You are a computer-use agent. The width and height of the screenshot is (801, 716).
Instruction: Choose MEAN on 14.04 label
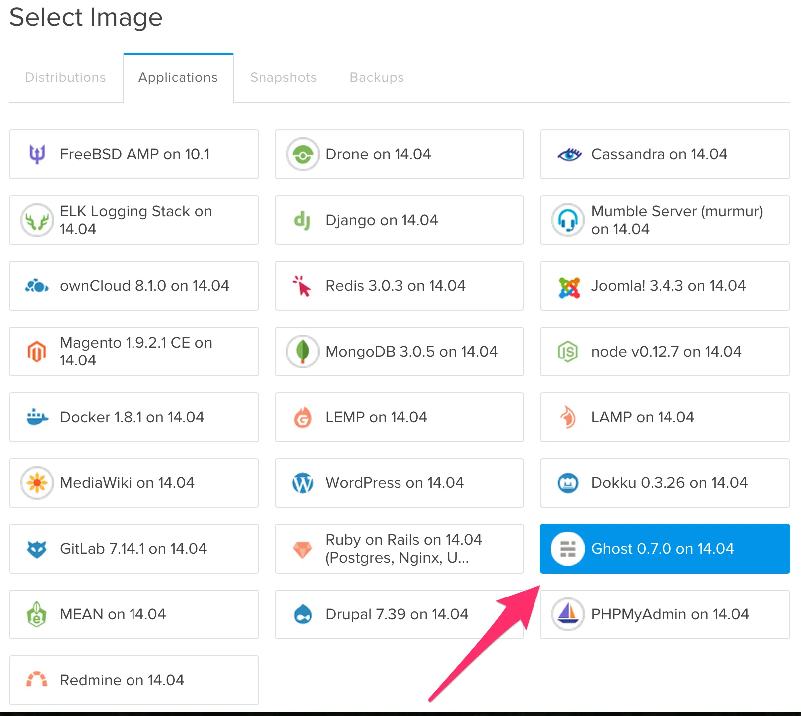pos(113,614)
